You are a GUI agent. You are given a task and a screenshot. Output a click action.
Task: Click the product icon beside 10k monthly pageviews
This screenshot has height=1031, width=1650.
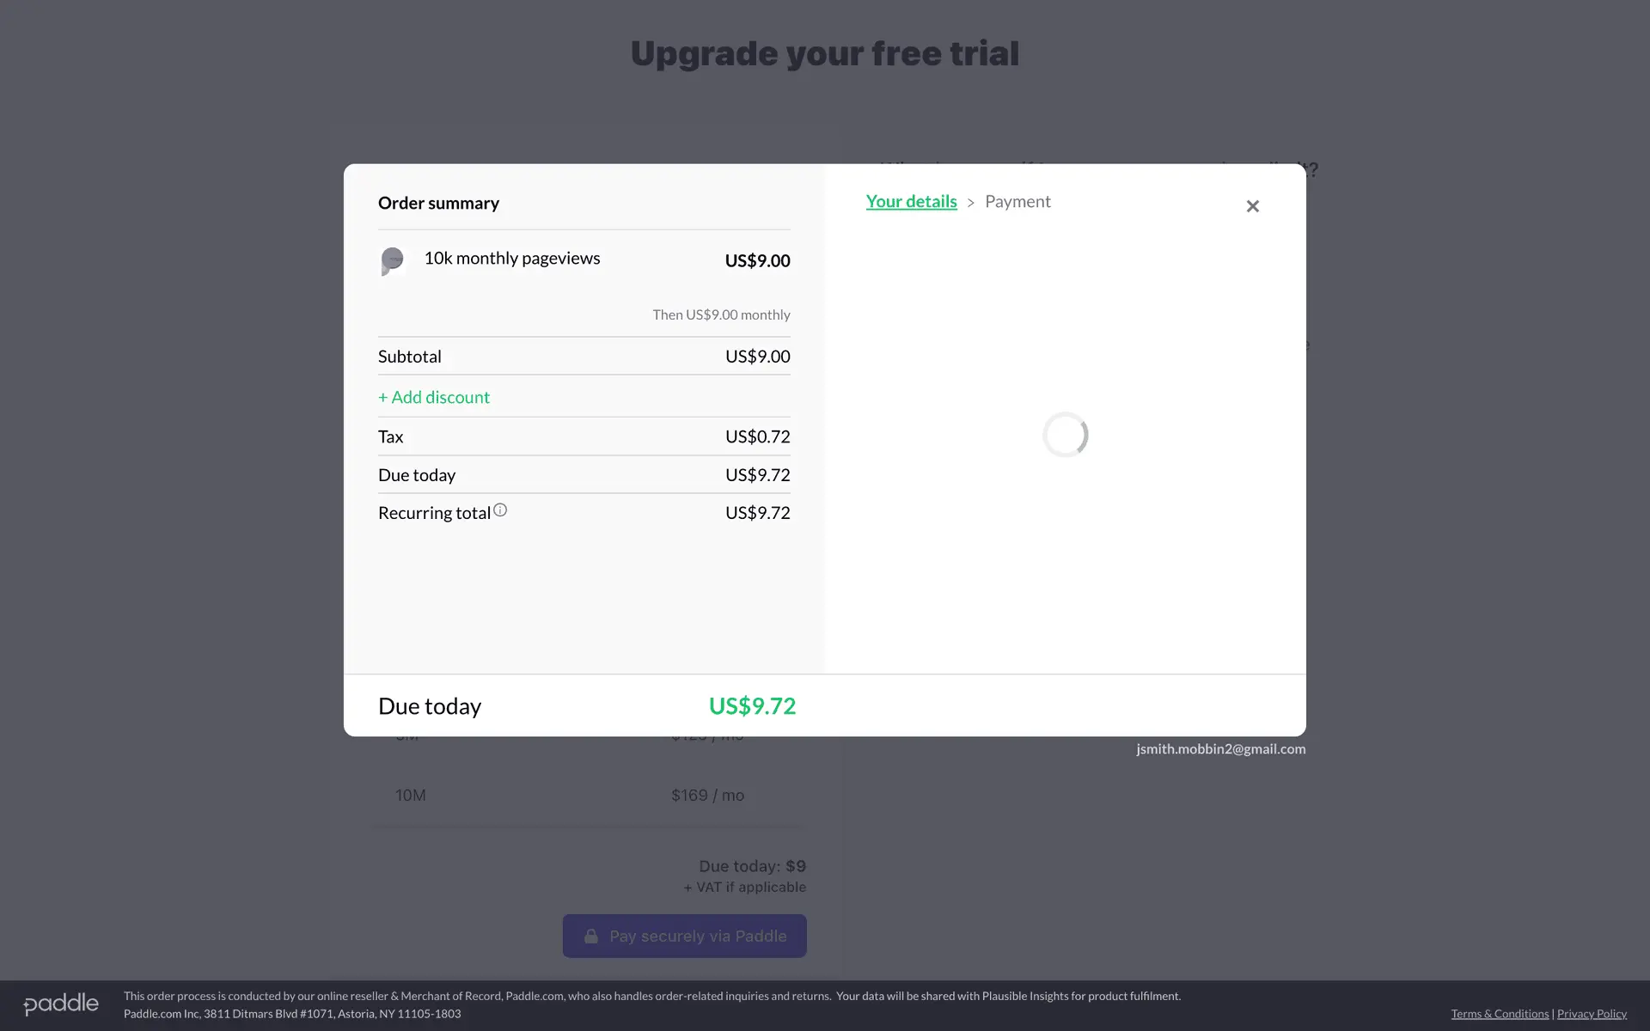point(392,260)
